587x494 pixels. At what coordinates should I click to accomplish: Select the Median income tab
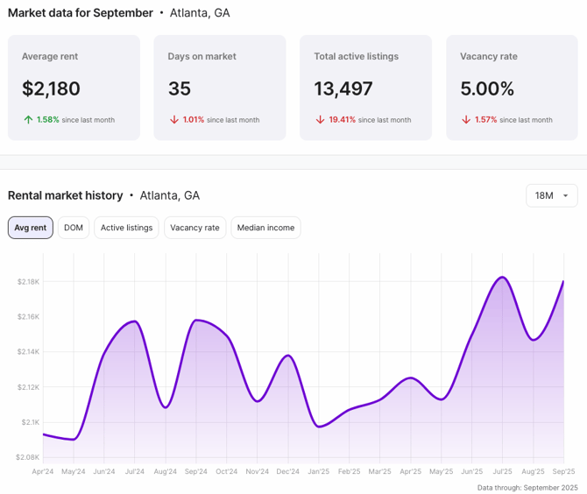click(265, 228)
